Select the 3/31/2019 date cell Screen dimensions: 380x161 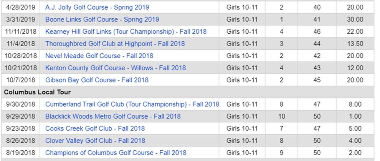pos(21,20)
